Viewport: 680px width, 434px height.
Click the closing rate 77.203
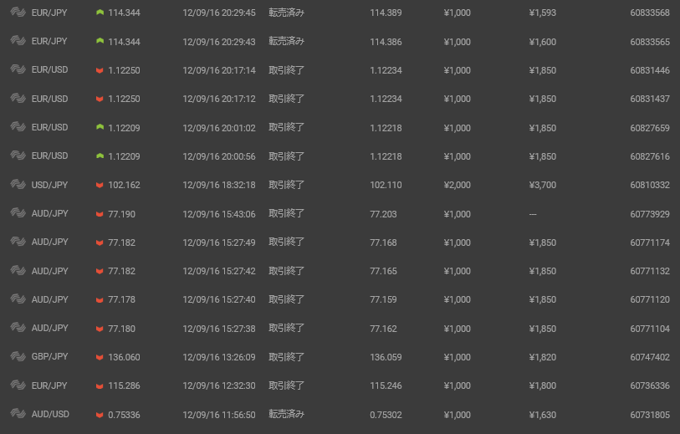383,214
